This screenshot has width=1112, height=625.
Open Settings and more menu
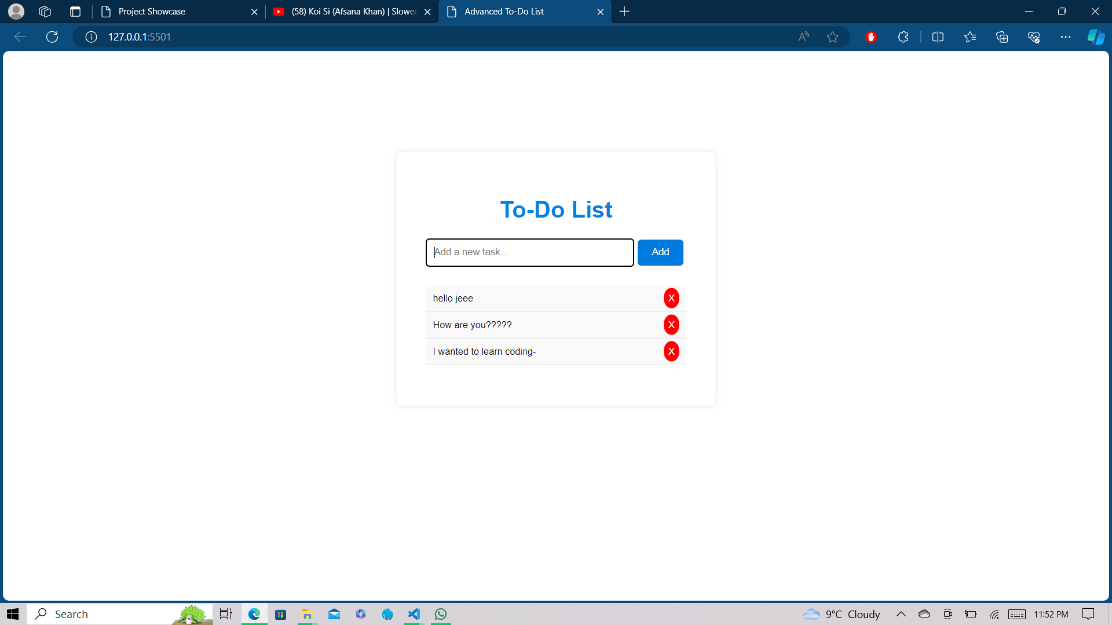pyautogui.click(x=1066, y=37)
